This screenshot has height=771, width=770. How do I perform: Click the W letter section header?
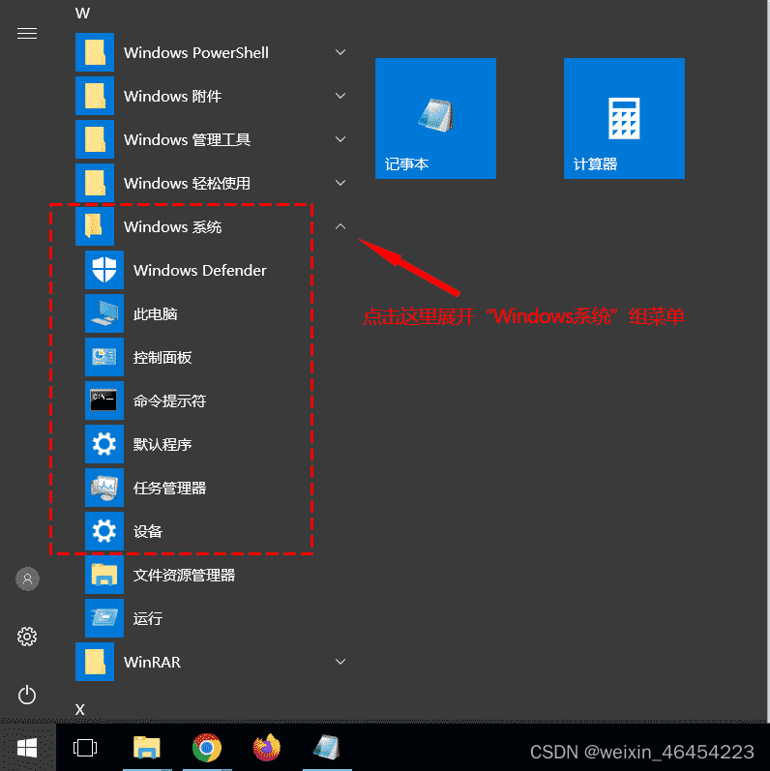point(82,14)
